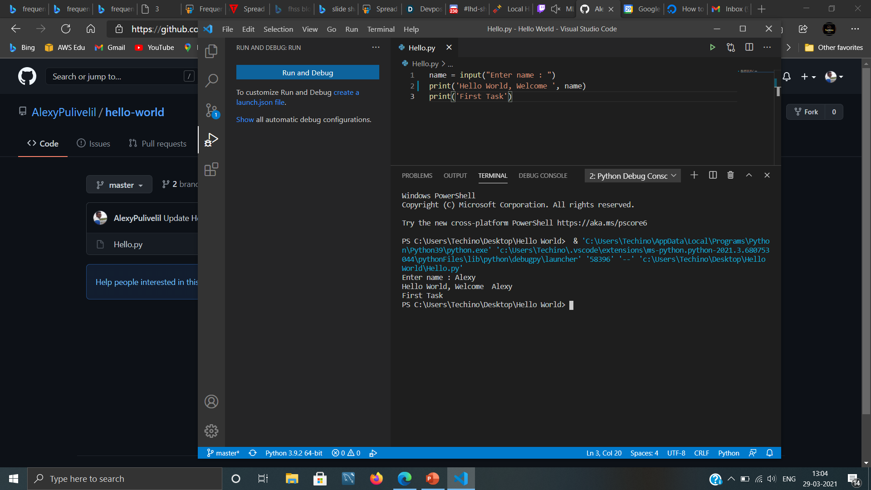Open the Search view in activity bar
This screenshot has height=490, width=871.
click(x=211, y=81)
